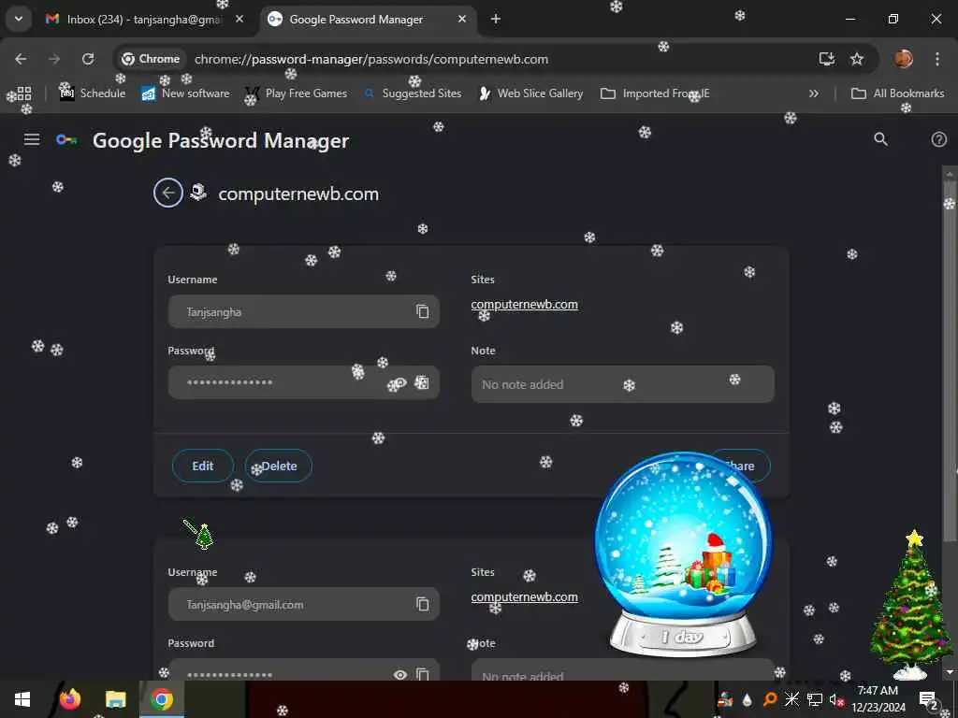Open the network tray icon
958x718 pixels.
click(815, 699)
